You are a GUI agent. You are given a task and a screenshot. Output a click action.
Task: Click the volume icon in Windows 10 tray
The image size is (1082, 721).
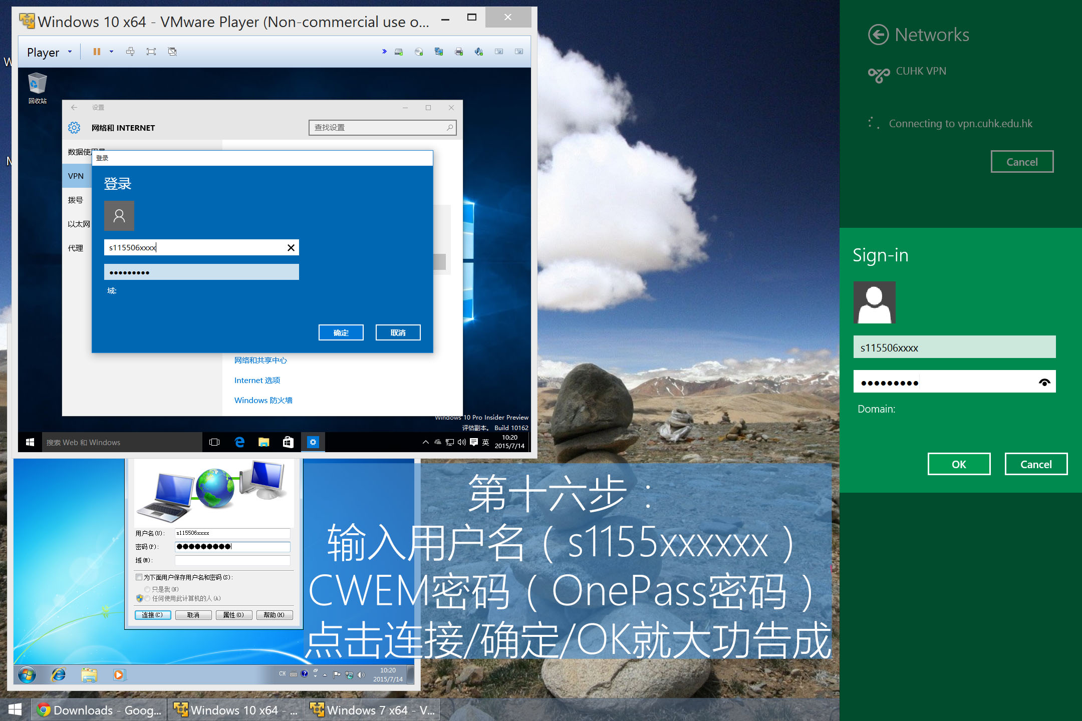[461, 442]
